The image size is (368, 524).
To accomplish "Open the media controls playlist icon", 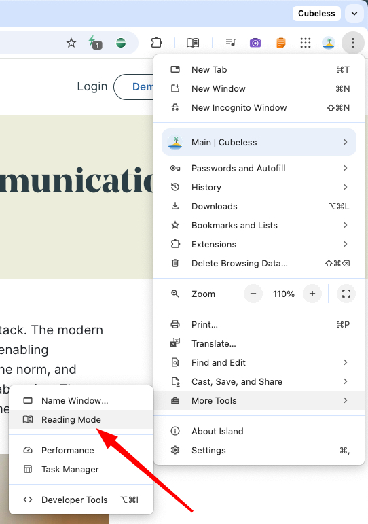I will tap(231, 42).
